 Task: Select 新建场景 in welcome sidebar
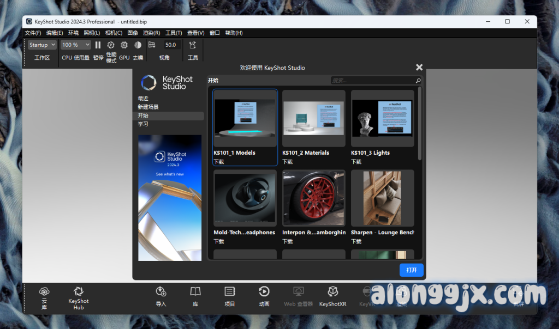pos(148,107)
